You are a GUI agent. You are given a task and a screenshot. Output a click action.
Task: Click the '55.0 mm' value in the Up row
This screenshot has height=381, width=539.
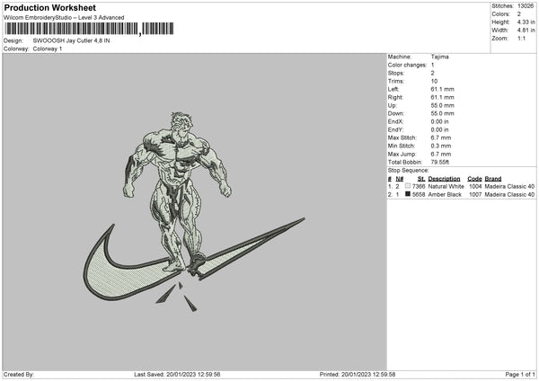coord(442,105)
